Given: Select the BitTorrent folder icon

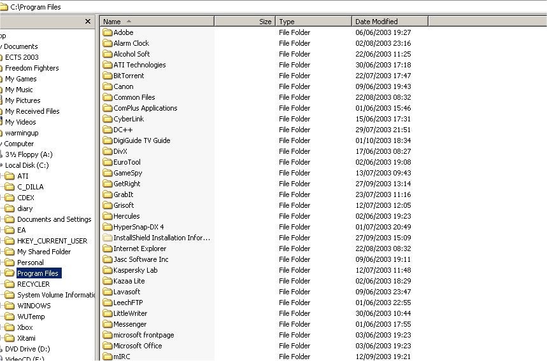Looking at the screenshot, I should 107,76.
